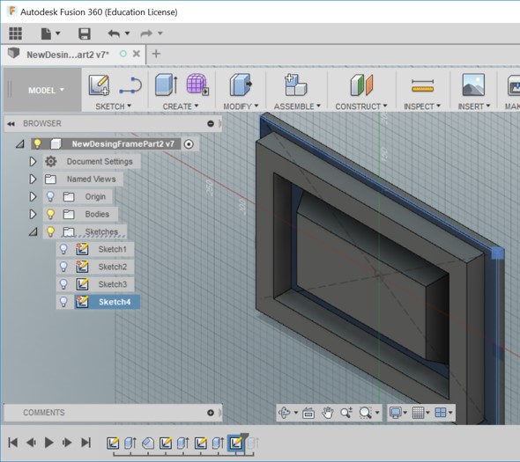Create a new sketch with the Sketch icon

(99, 85)
